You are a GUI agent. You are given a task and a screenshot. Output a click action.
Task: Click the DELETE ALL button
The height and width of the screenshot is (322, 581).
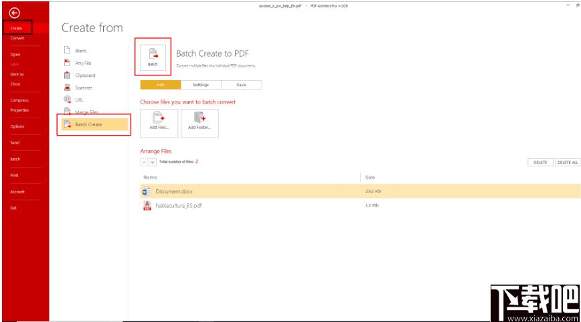[x=568, y=162]
